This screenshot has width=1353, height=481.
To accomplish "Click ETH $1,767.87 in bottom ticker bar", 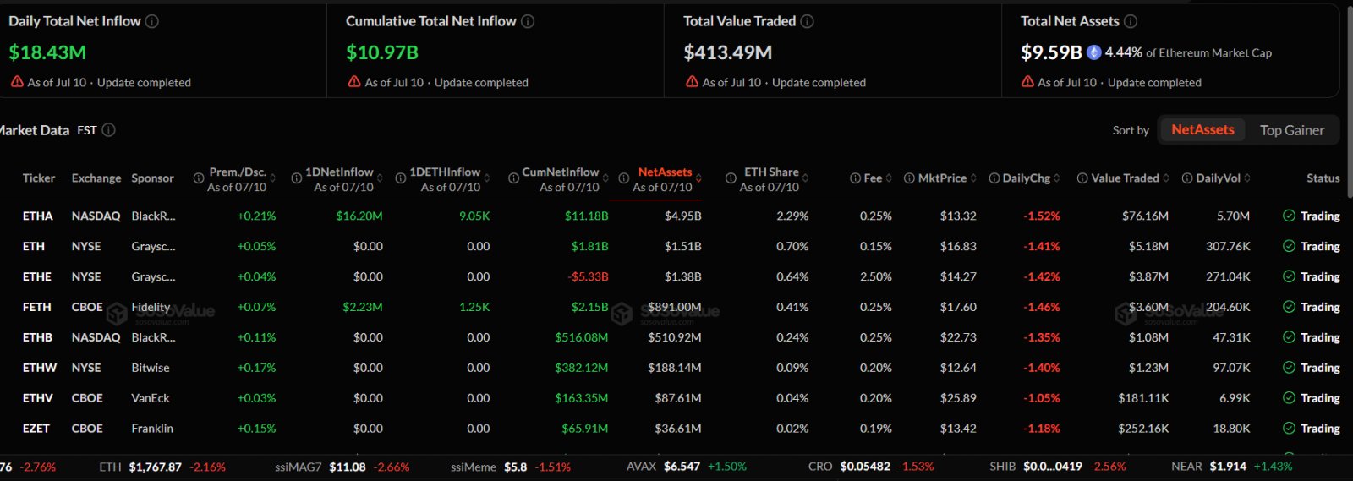I will pos(162,467).
